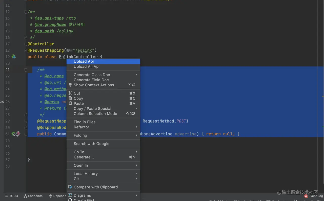Image resolution: width=324 pixels, height=201 pixels.
Task: Choose Cut with the scissors icon
Action: [x=103, y=93]
